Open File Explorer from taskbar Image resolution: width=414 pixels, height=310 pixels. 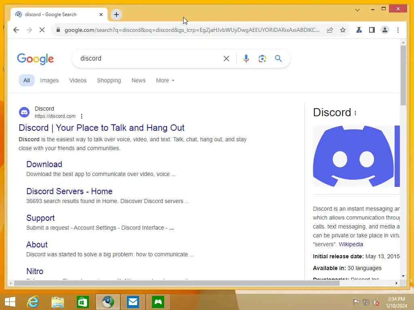(x=57, y=302)
